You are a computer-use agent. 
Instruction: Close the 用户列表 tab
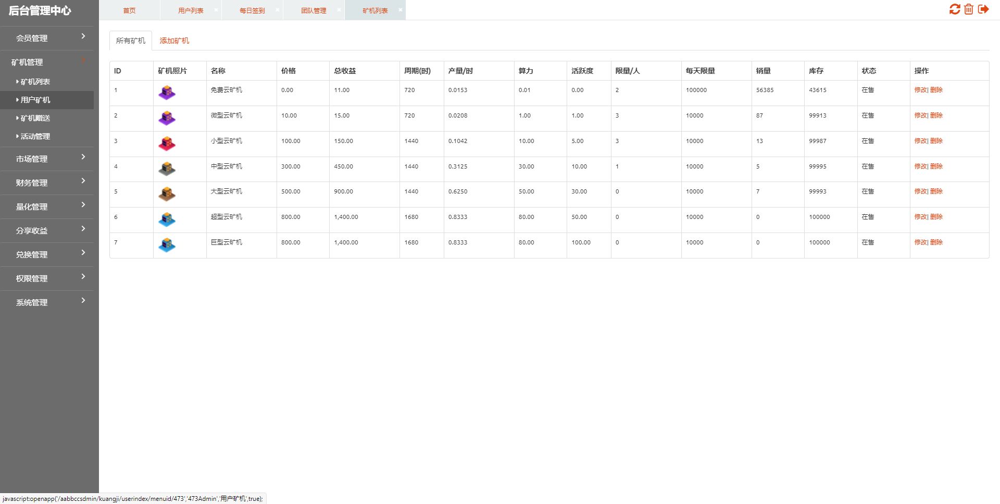[x=216, y=10]
